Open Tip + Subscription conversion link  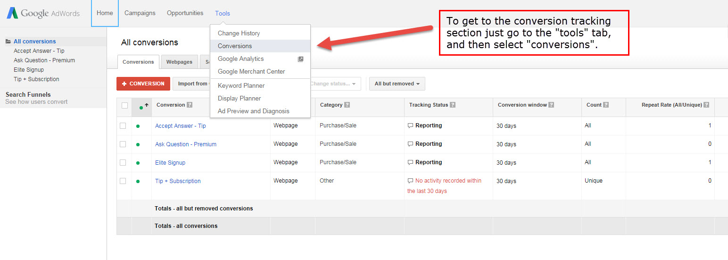pos(178,181)
